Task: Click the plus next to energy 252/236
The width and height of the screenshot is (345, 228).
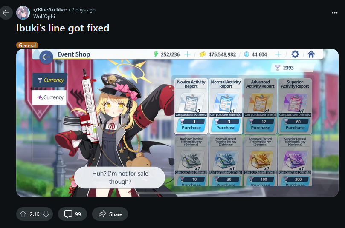Action: click(187, 54)
